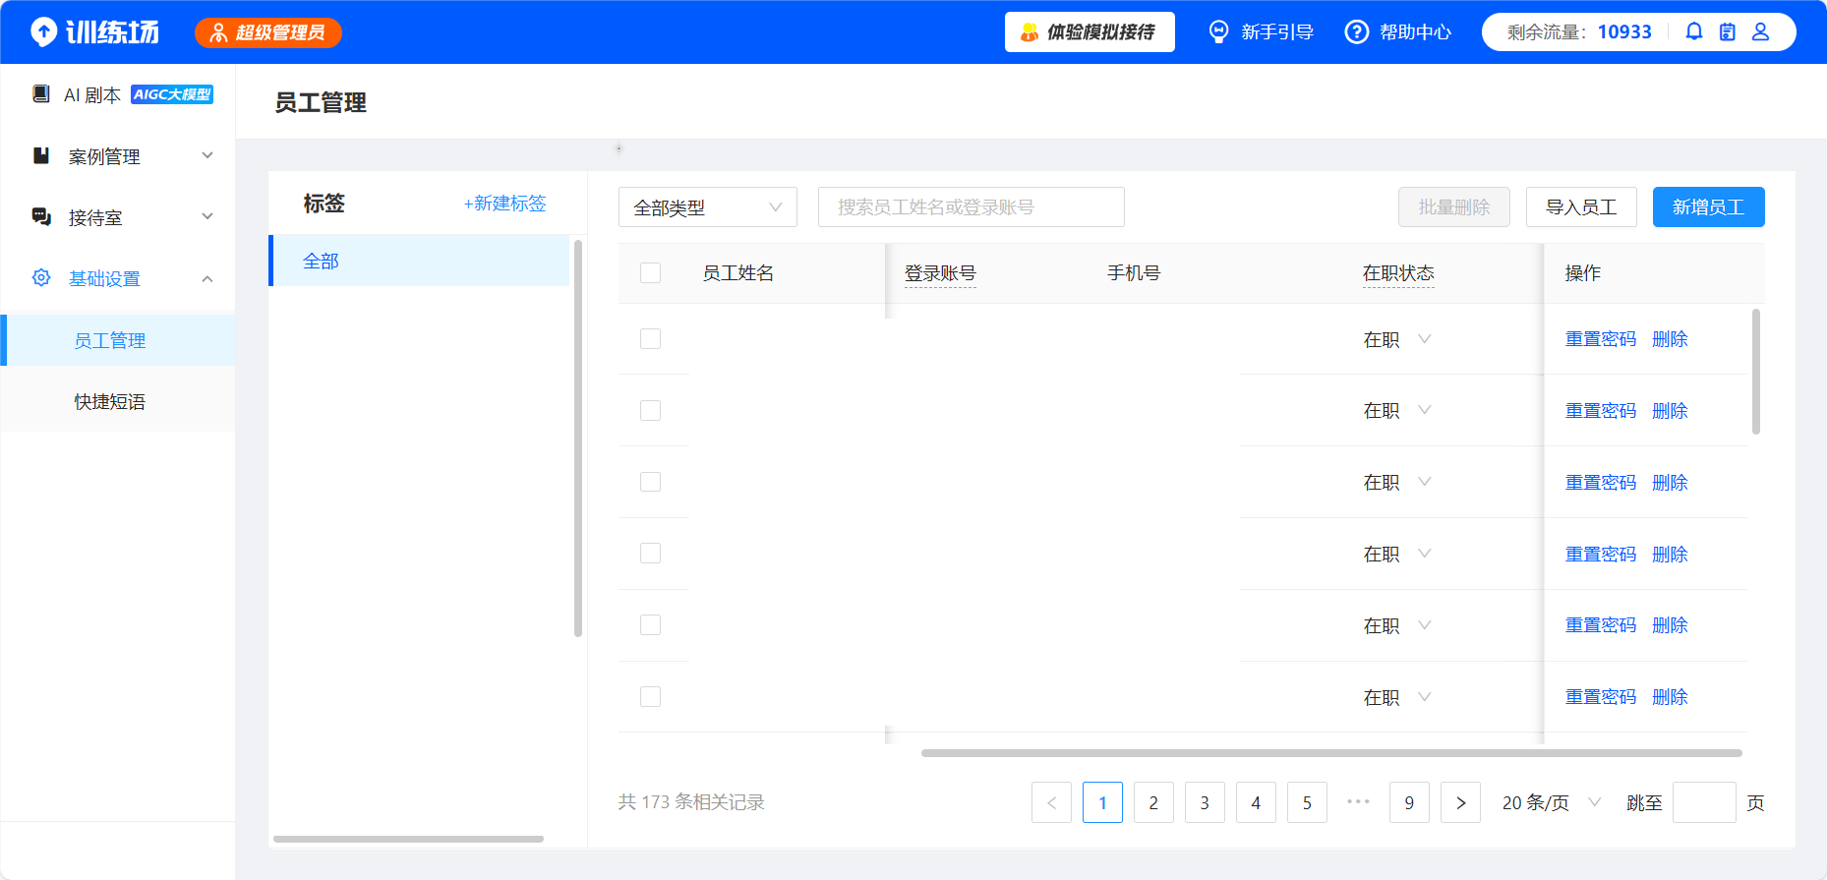The width and height of the screenshot is (1827, 880).
Task: Click the 训练场 logo icon
Action: coord(43,32)
